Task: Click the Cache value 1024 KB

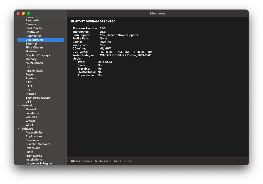Action: point(106,42)
